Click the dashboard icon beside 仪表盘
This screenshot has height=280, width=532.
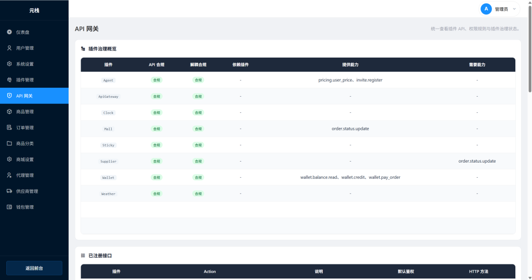coord(9,32)
